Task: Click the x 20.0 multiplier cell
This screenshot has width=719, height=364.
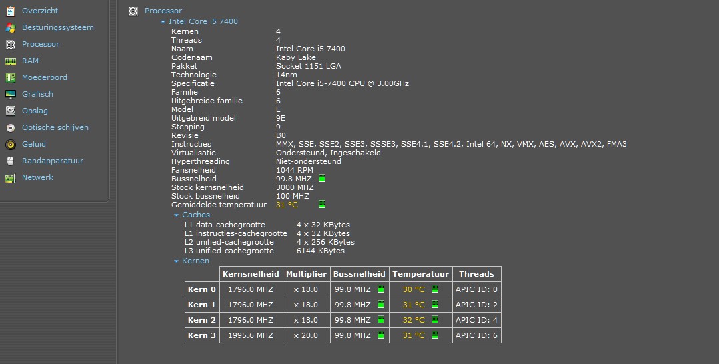Action: pyautogui.click(x=306, y=335)
